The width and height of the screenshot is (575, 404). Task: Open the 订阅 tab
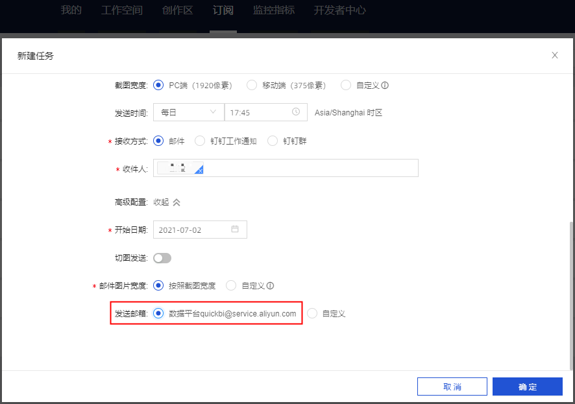(223, 10)
